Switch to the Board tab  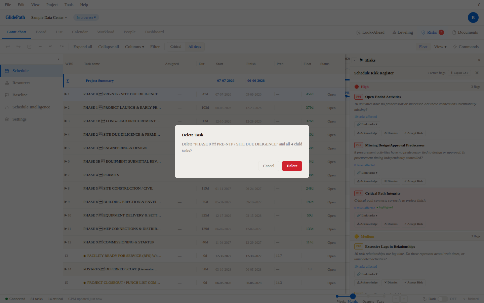41,32
